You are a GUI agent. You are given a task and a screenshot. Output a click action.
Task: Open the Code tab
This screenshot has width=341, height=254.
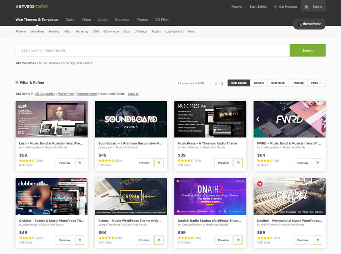point(70,20)
